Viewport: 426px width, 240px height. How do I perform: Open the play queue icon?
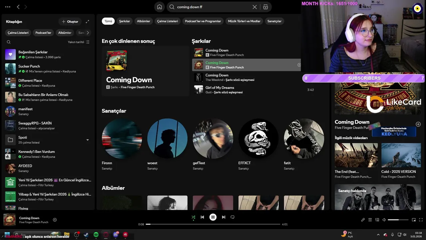(x=370, y=220)
